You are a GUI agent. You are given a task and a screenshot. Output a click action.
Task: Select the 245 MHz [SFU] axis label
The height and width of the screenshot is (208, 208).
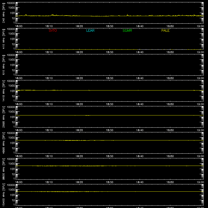point(4,13)
